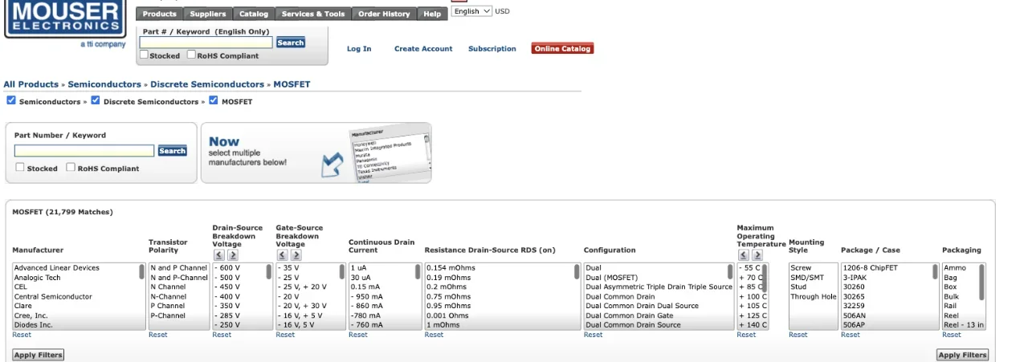Reset the Gate-Source Breakdown Voltage filter
This screenshot has height=362, width=1028.
coord(285,335)
